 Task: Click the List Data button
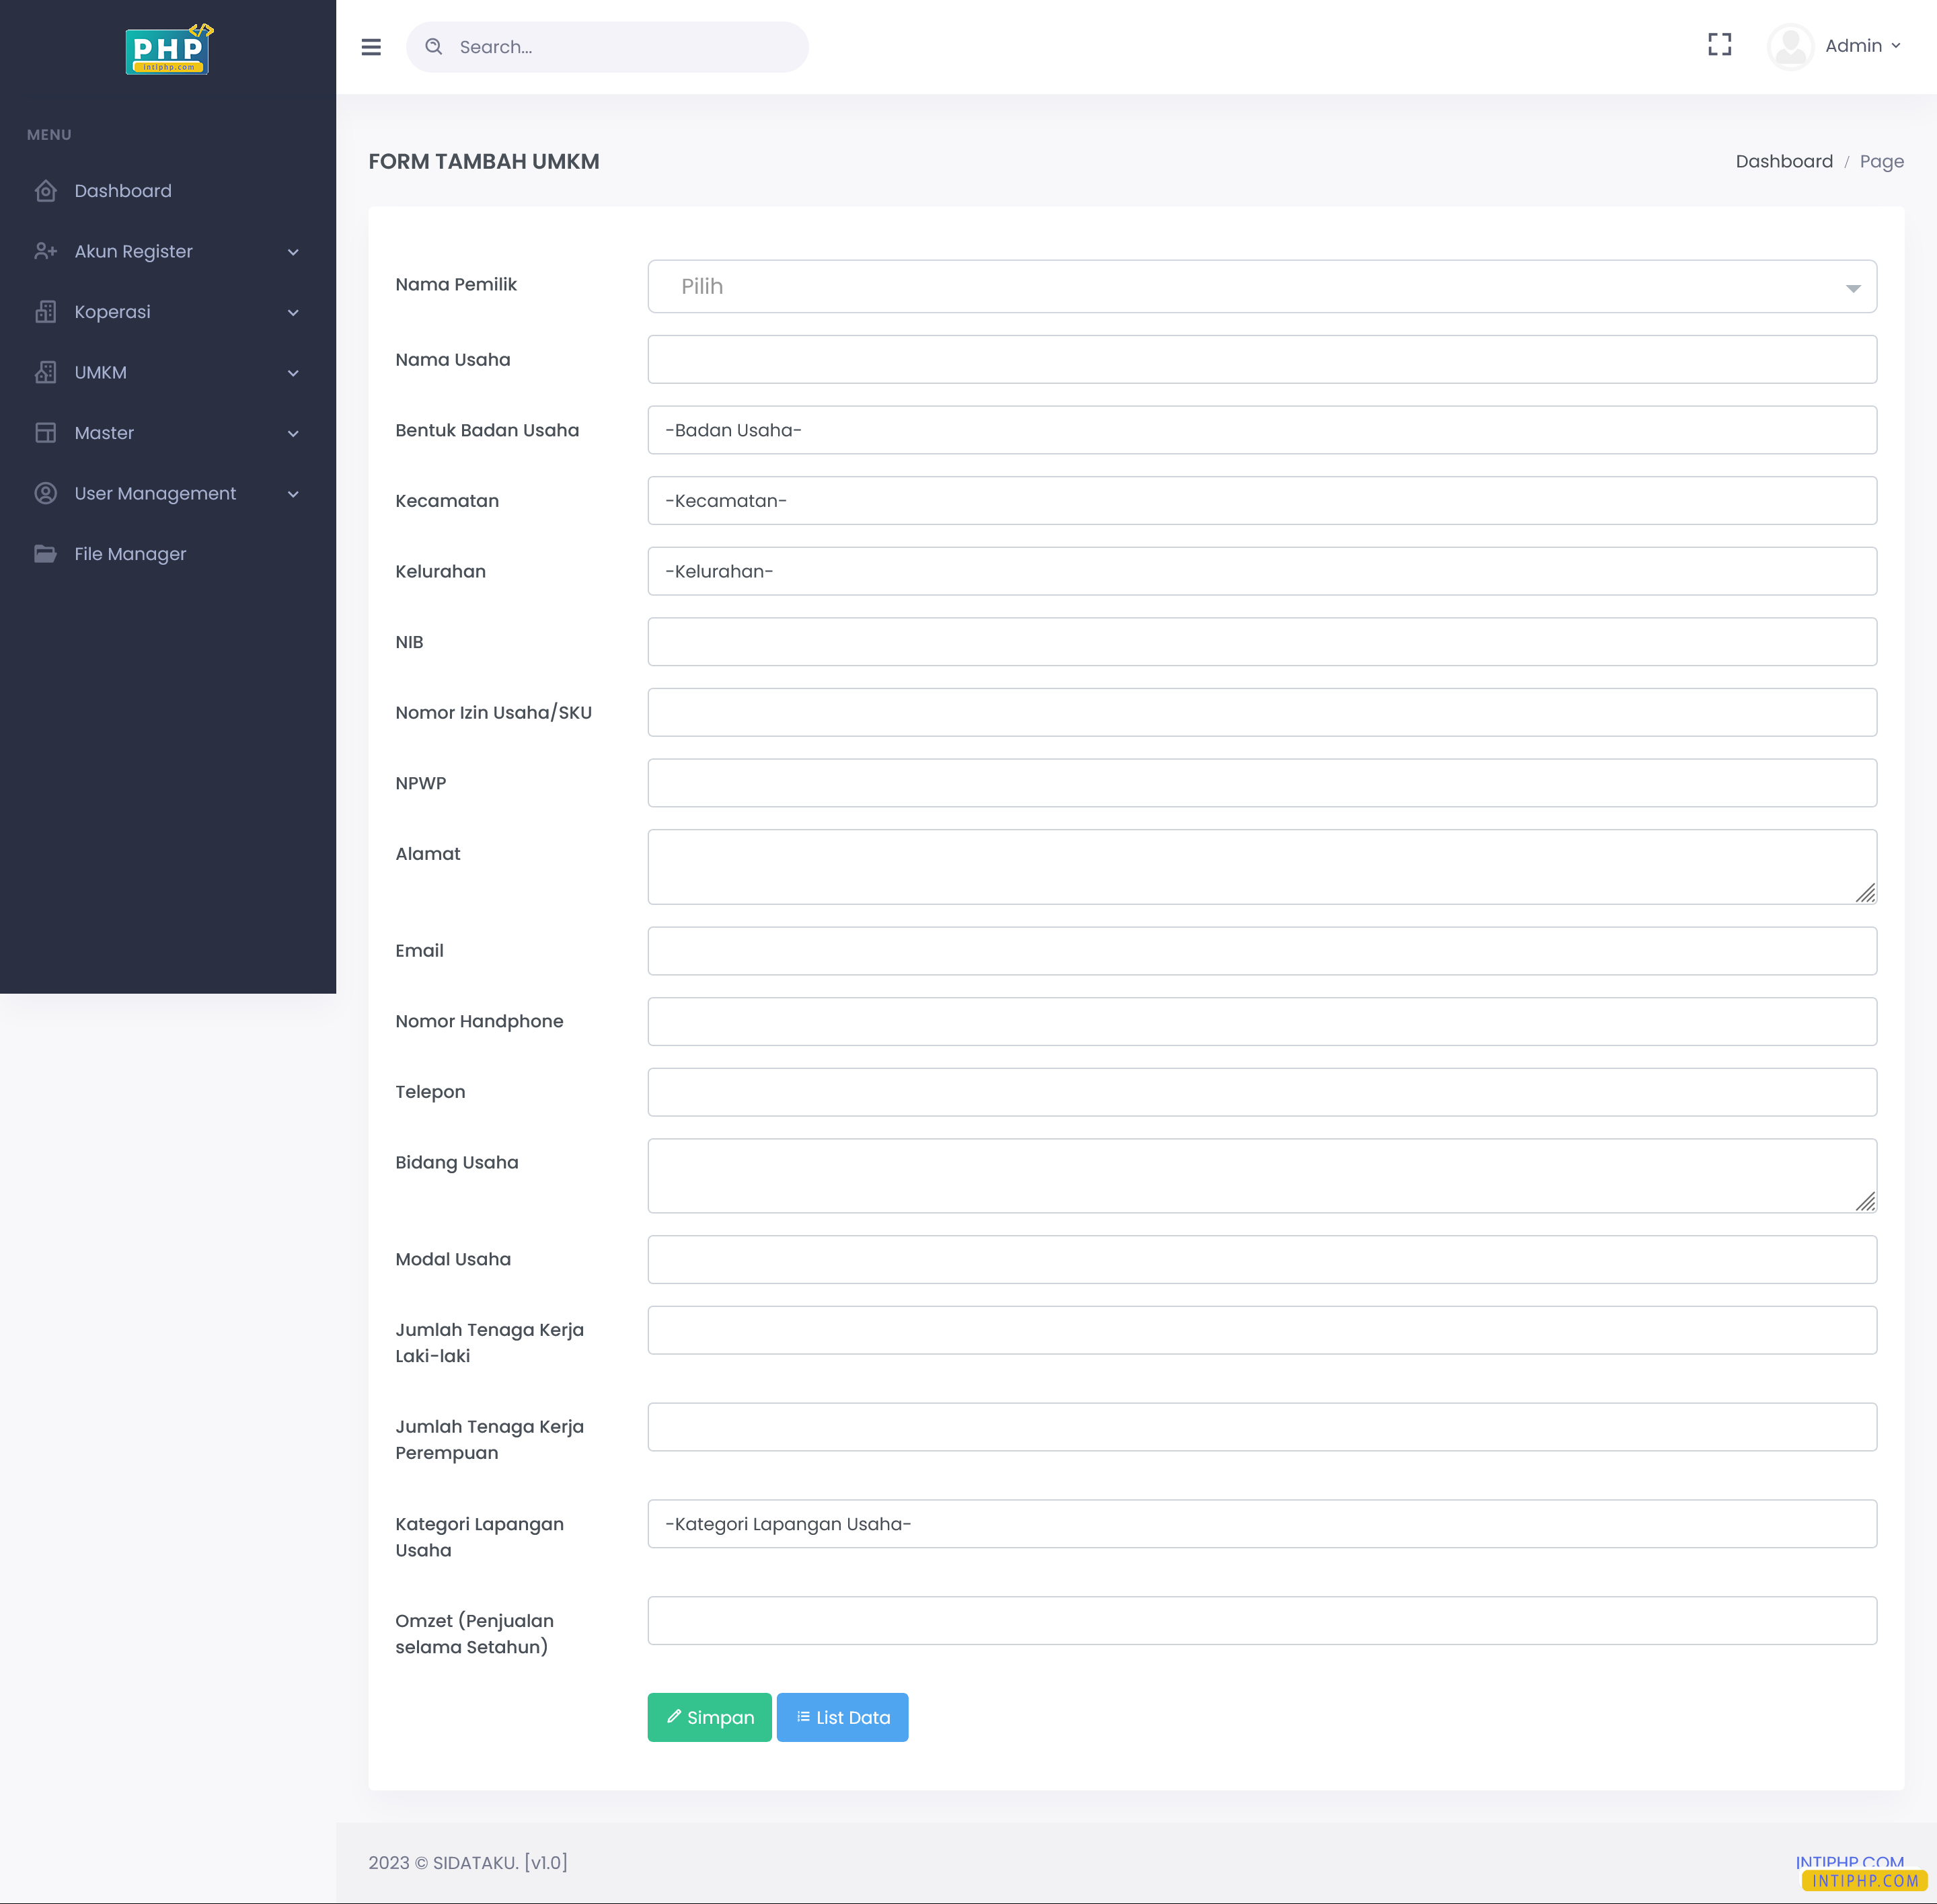point(841,1717)
